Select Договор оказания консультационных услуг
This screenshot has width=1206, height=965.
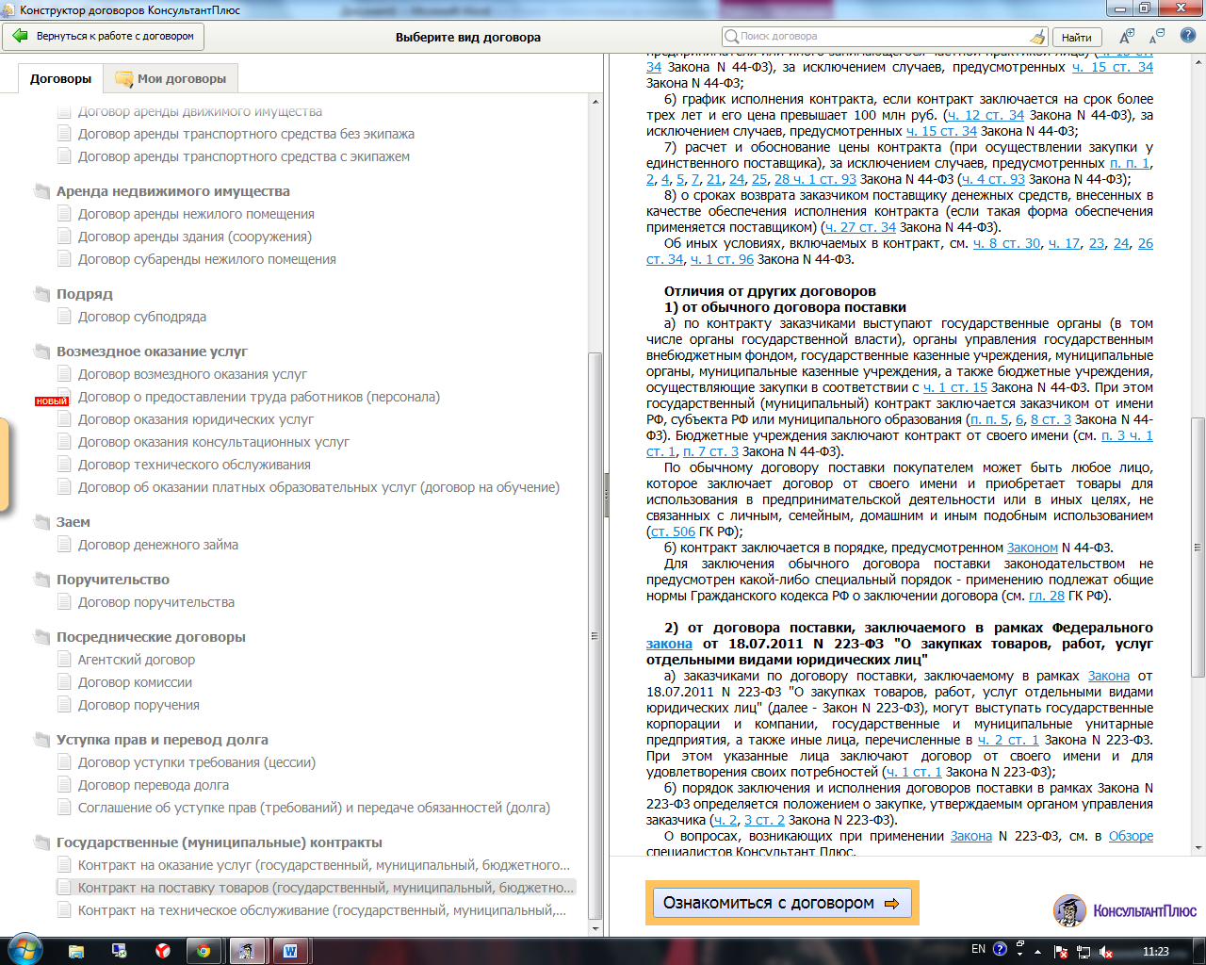(214, 442)
